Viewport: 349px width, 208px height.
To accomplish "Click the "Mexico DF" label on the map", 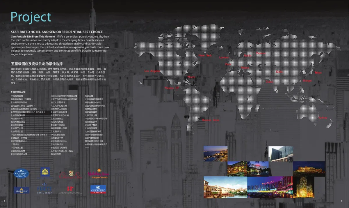I will click(172, 88).
